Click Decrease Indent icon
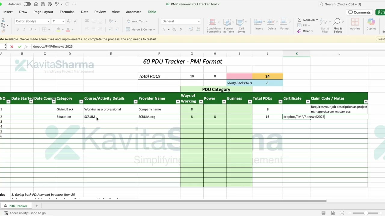This screenshot has width=385, height=216. pos(111,29)
